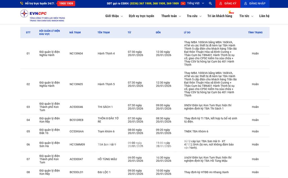Click the Vietnamese flag icon
Viewport: 288px width, 178px height.
pos(183,4)
